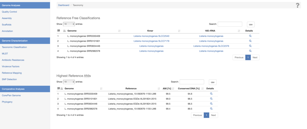307x129 pixels.
Task: Open entries-per-page dropdown in Reference Free Classifications
Action: [69, 24]
